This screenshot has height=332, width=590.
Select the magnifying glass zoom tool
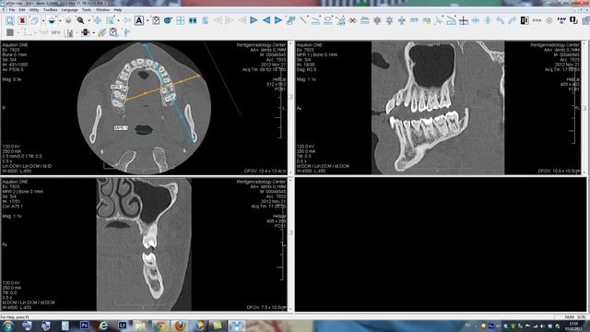(80, 20)
